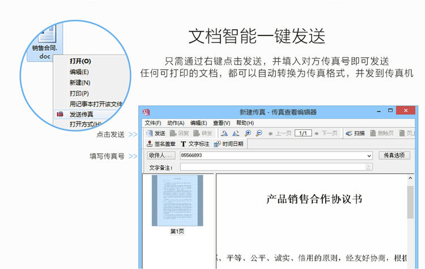
Task: Add a 签名盖章 signature stamp
Action: 160,144
